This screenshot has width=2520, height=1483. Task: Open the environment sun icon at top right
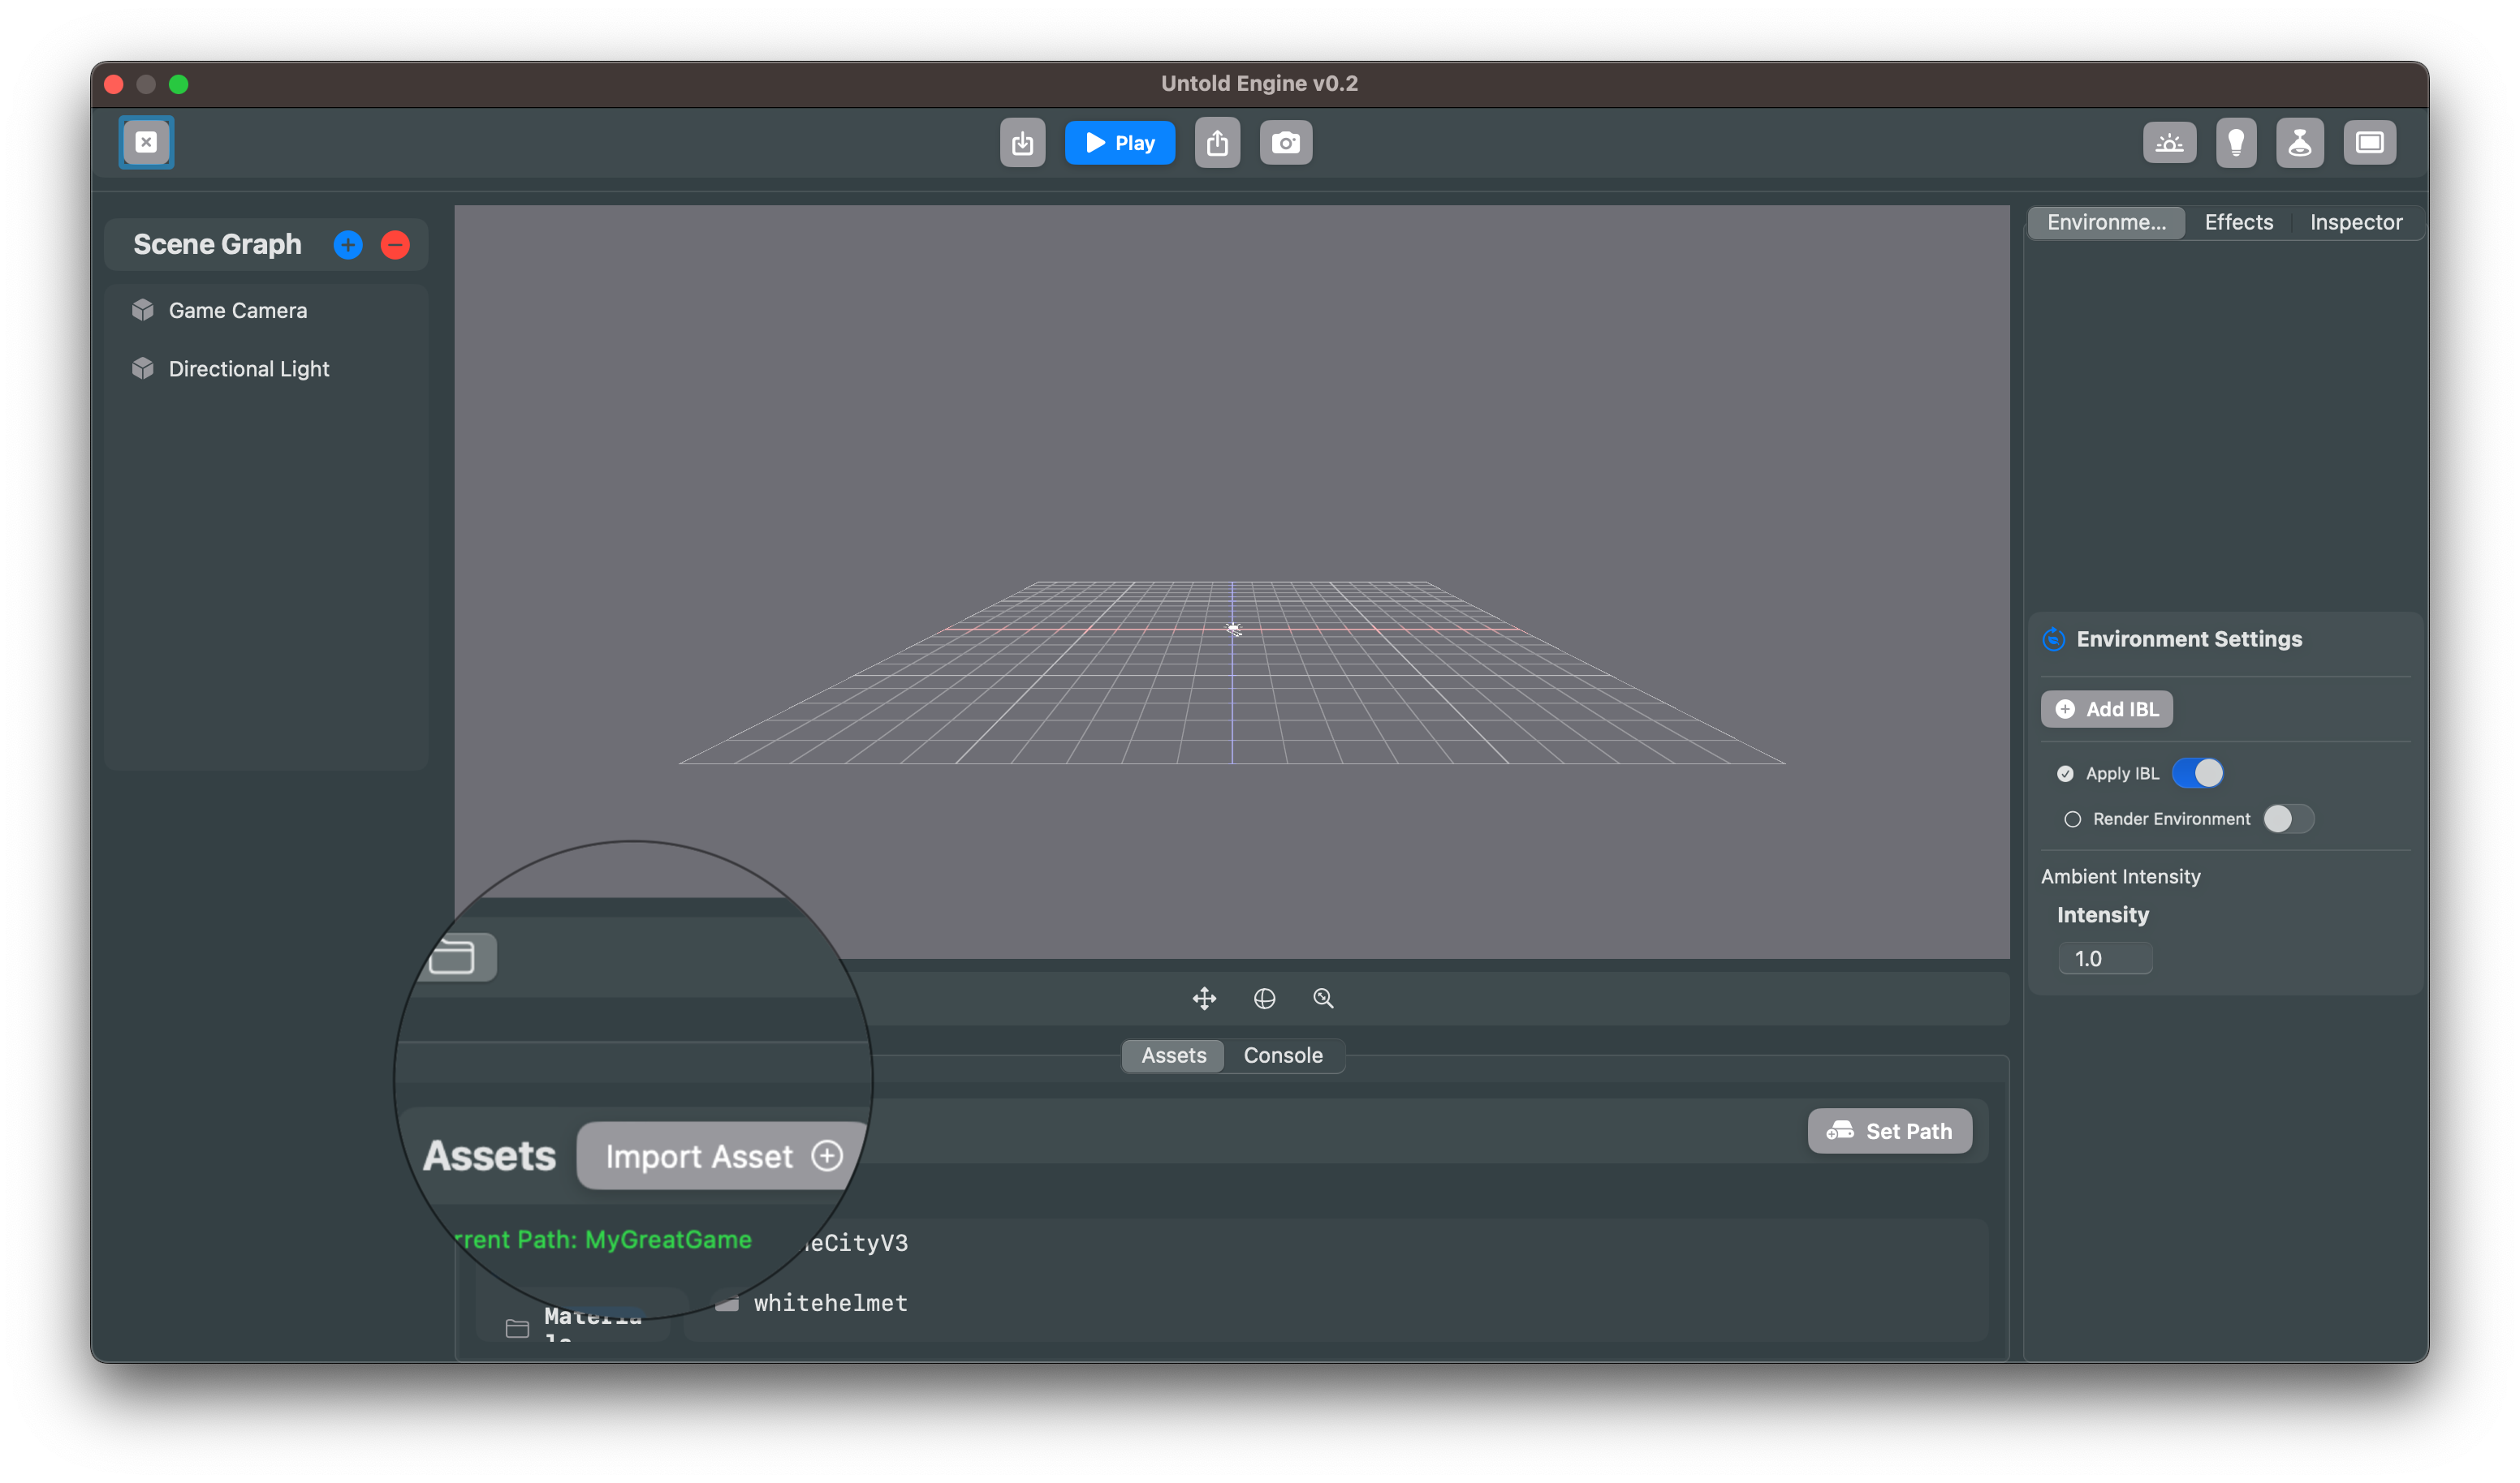click(2170, 142)
